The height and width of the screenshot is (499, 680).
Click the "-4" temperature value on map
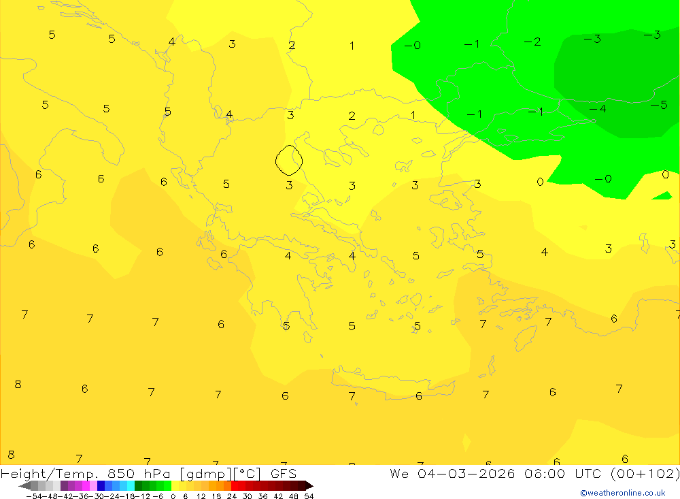pos(597,108)
